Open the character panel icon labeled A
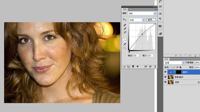The width and height of the screenshot is (200, 112). point(160,14)
